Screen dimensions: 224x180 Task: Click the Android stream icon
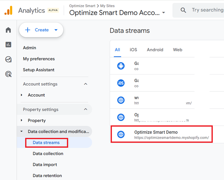click(x=121, y=66)
